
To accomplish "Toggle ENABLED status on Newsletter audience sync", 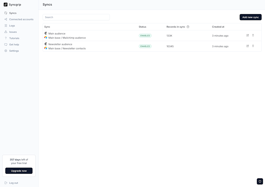I will pyautogui.click(x=145, y=46).
